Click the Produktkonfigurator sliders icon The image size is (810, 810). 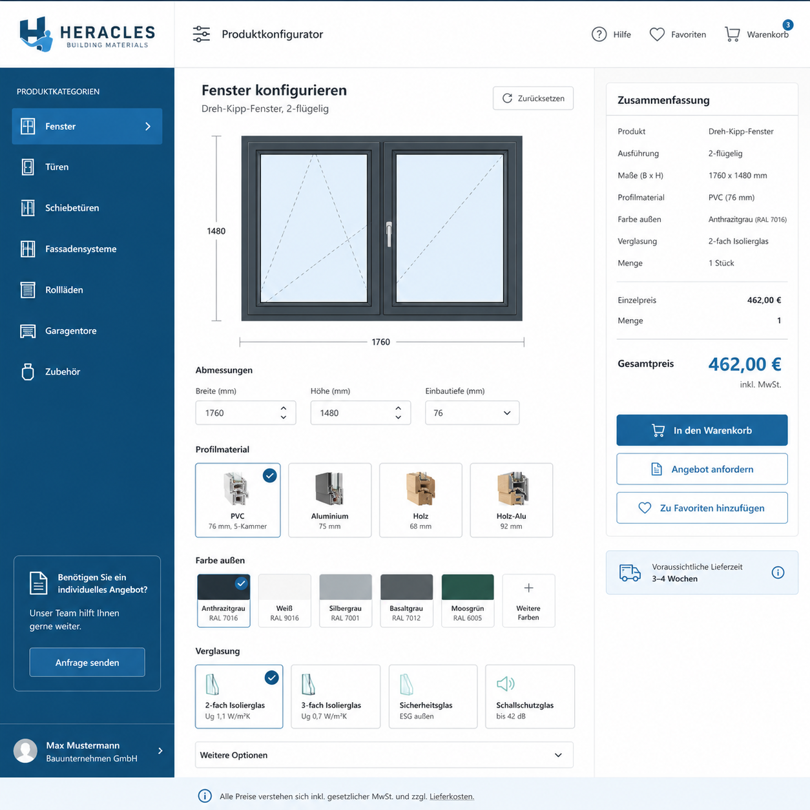[x=202, y=34]
